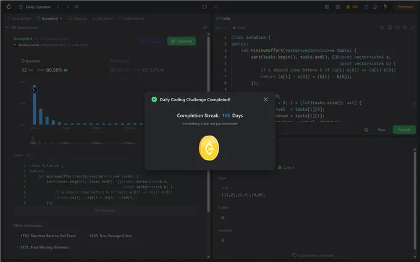Expand the code with View more
Image resolution: width=420 pixels, height=262 pixels.
[105, 210]
